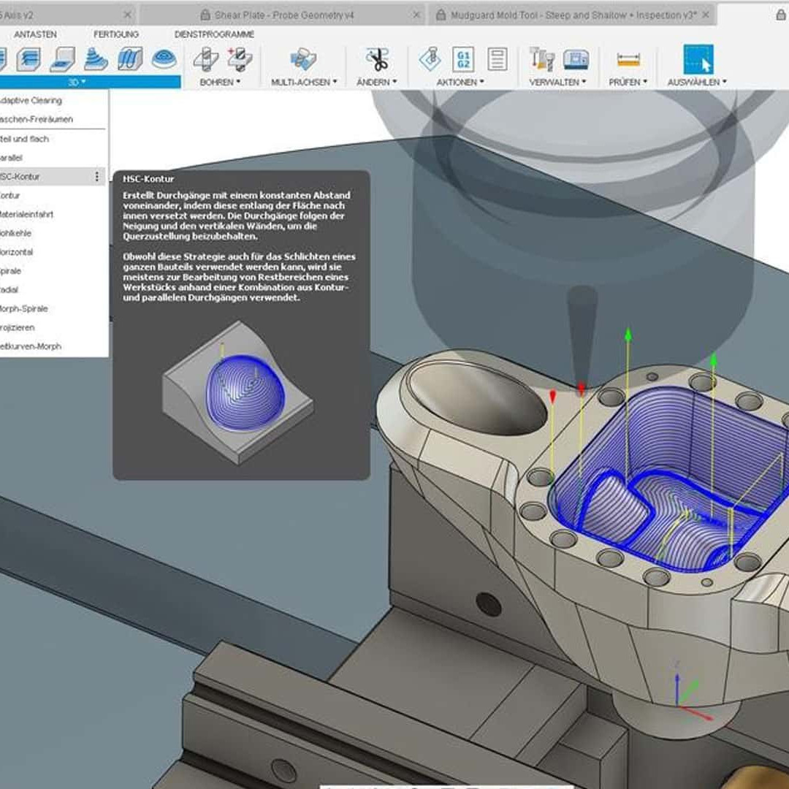The height and width of the screenshot is (789, 789).
Task: Click the scissors icon above ÄNDERN
Action: 377,59
